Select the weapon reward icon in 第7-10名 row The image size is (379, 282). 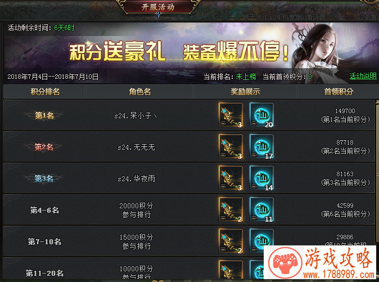pyautogui.click(x=231, y=241)
